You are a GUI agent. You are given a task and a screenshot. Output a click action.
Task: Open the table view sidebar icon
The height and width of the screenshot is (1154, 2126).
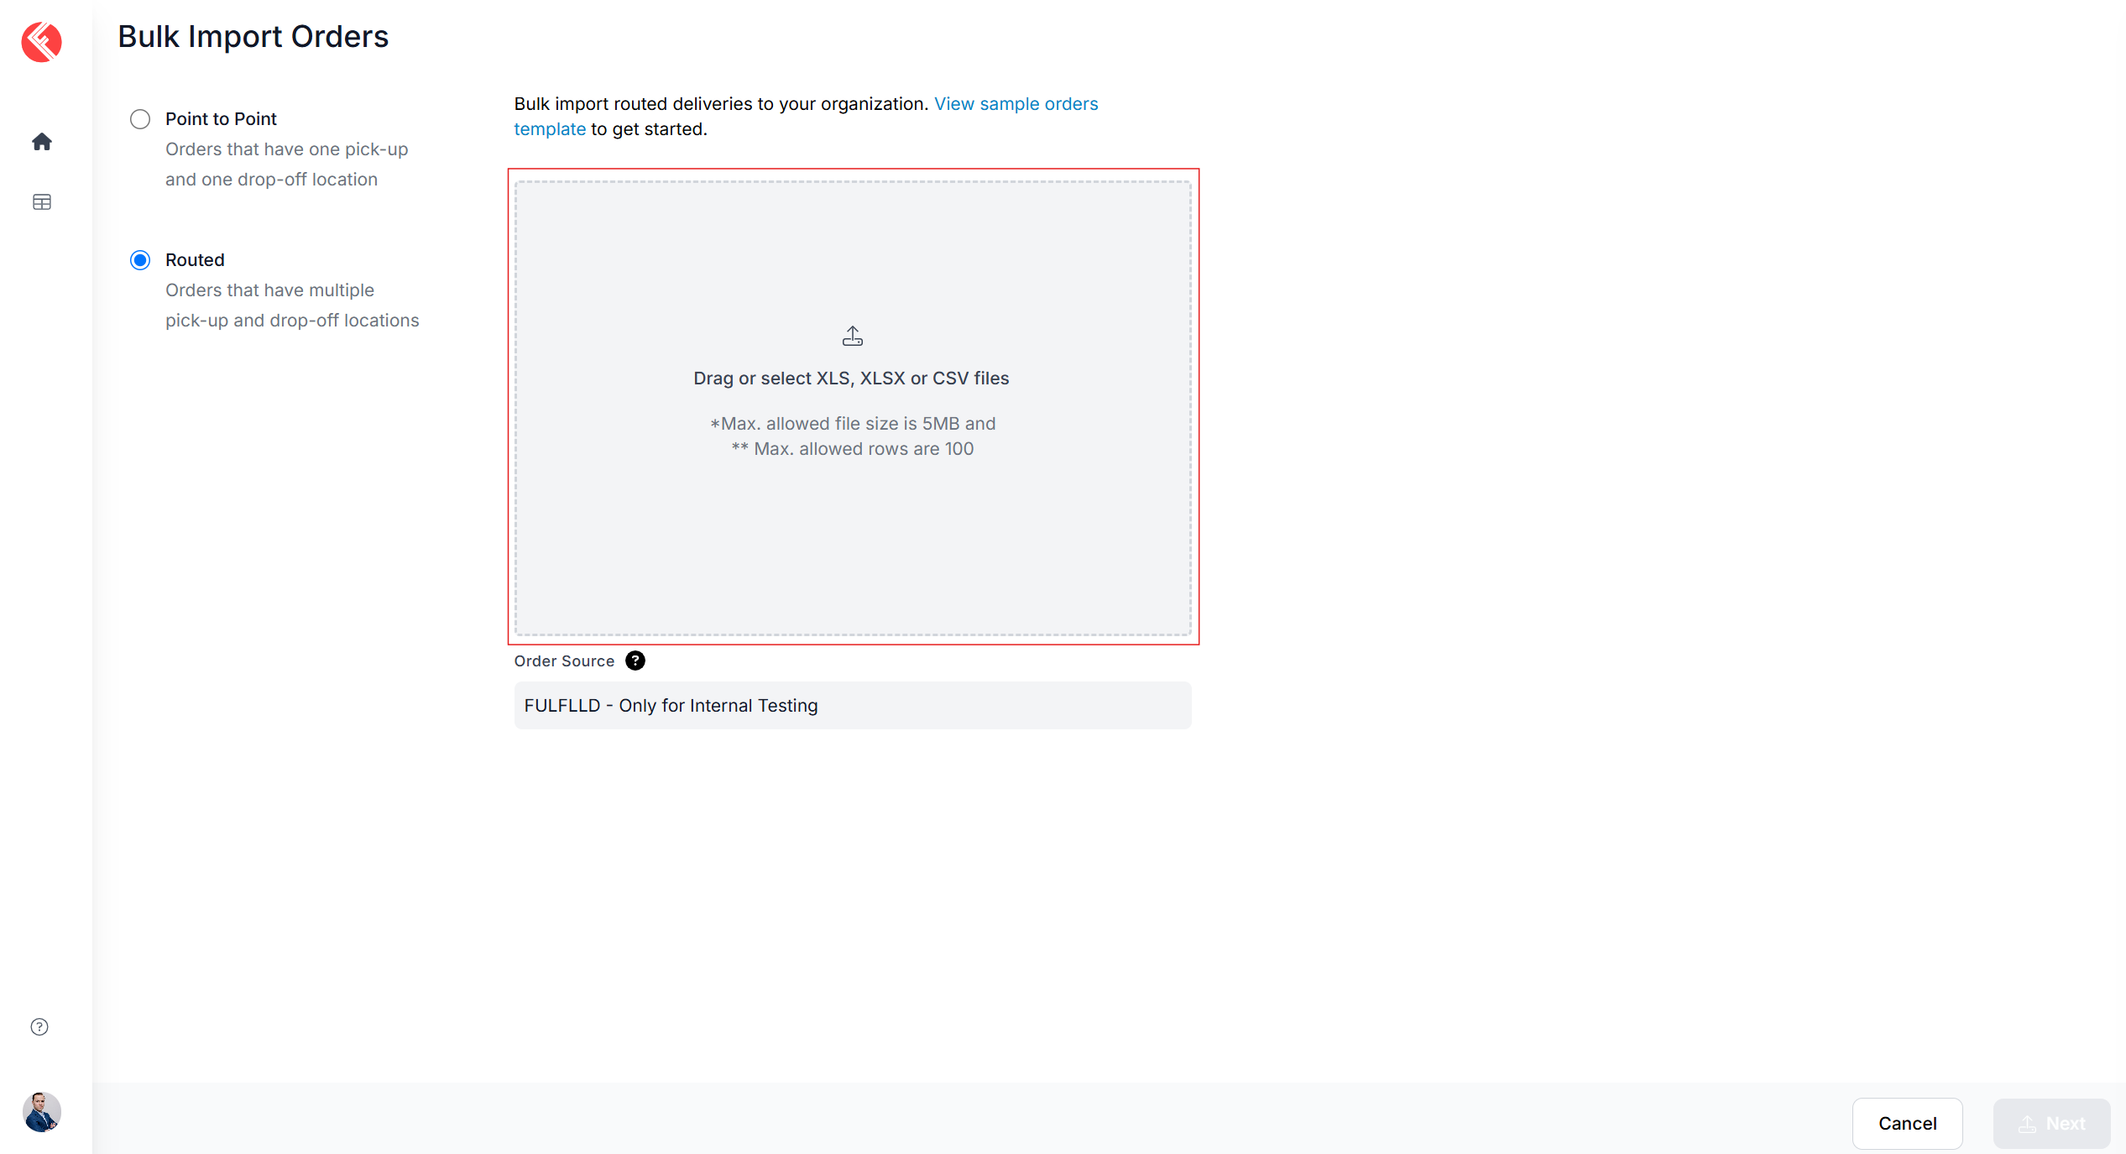click(42, 202)
